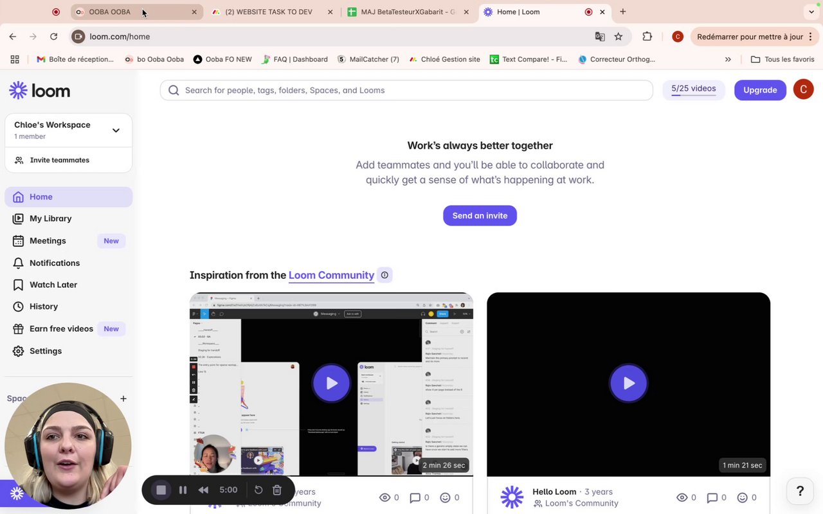The height and width of the screenshot is (514, 823).
Task: Open MailCatcher (7) bookmark
Action: tap(367, 59)
